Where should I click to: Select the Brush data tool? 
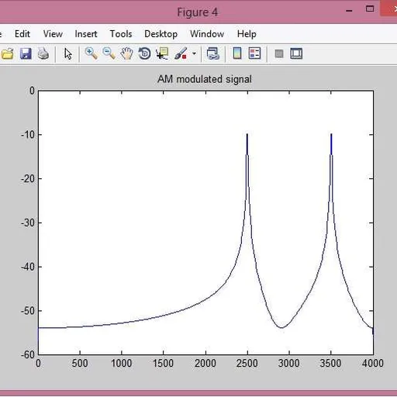pyautogui.click(x=181, y=54)
